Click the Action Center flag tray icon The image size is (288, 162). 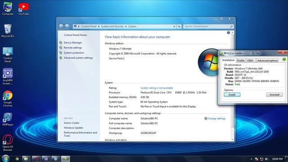tap(256, 159)
